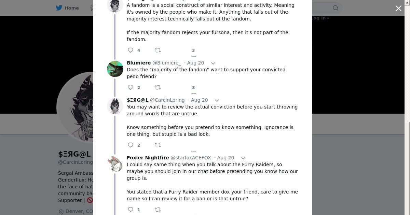The height and width of the screenshot is (215, 410).
Task: Open the @starfoxACEFOX handle link
Action: point(191,158)
